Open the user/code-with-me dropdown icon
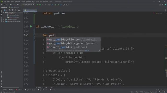 18,5
